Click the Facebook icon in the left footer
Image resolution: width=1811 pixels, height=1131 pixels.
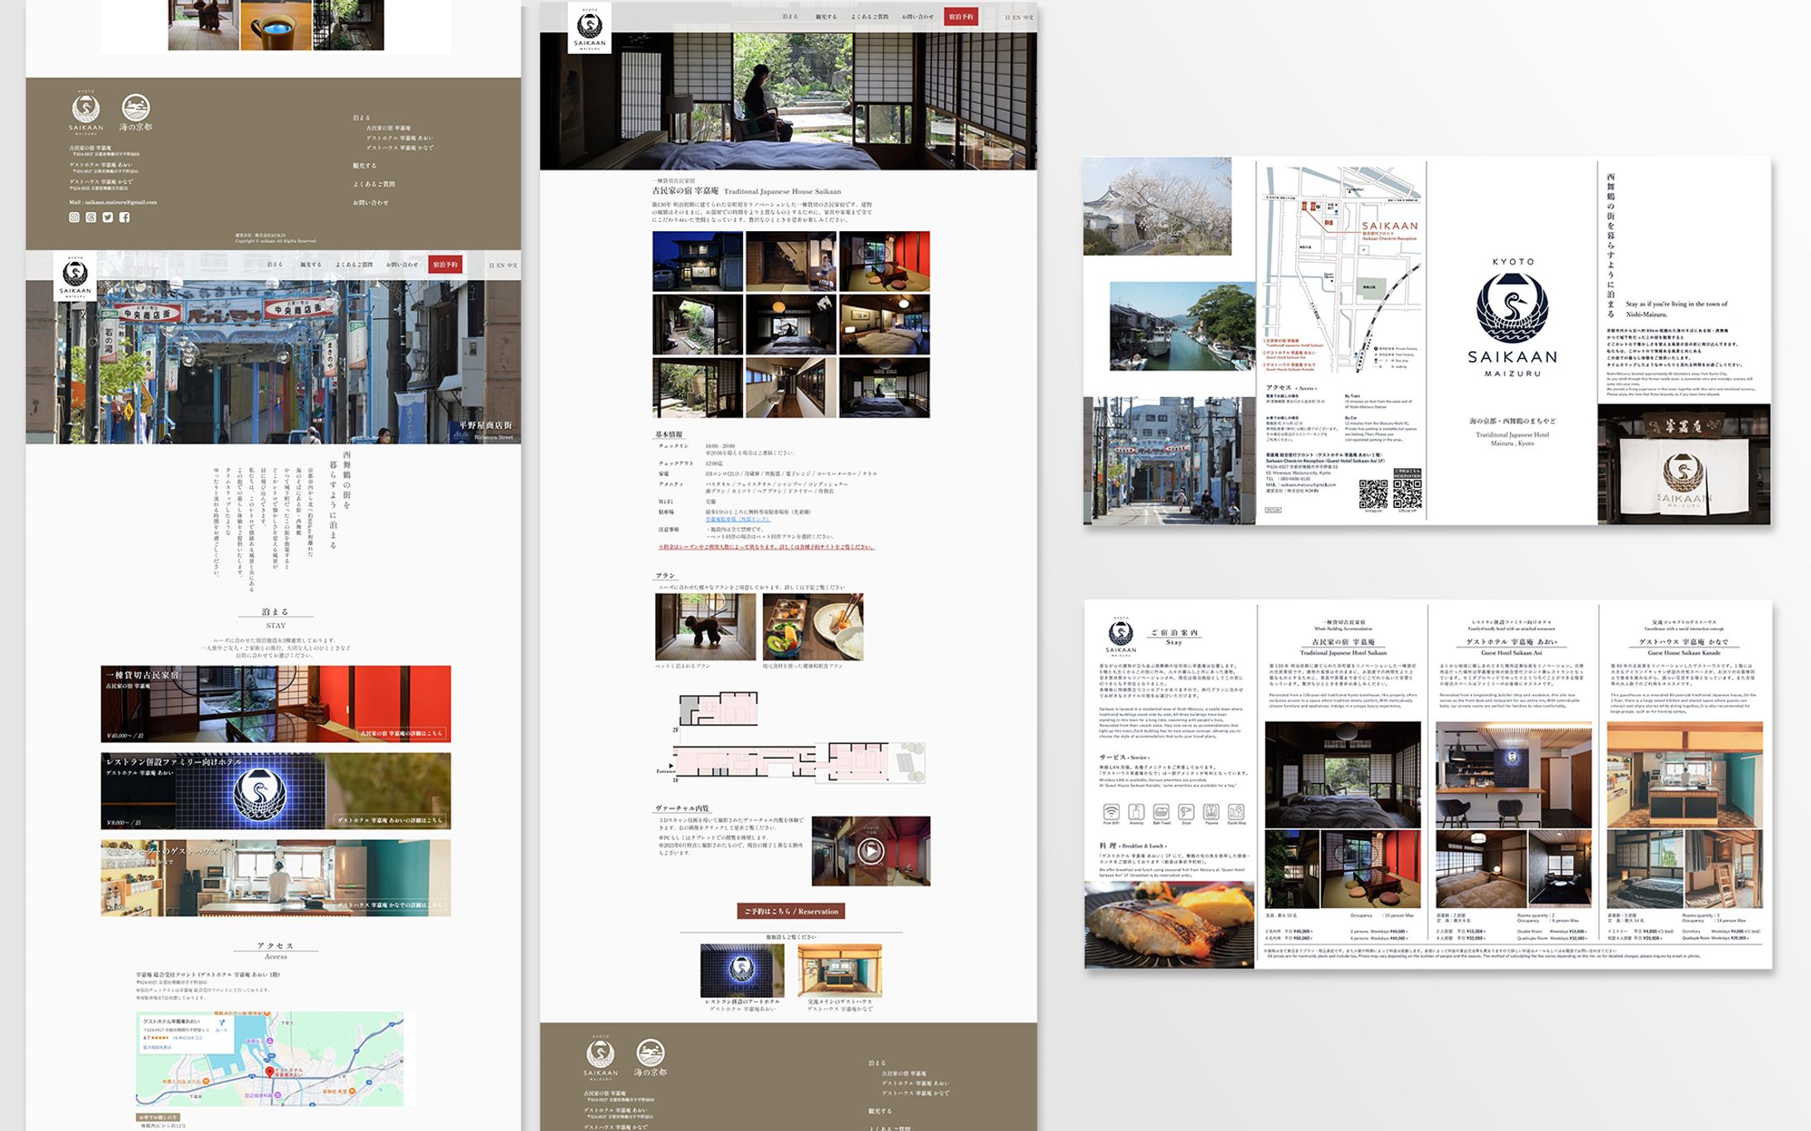click(124, 217)
